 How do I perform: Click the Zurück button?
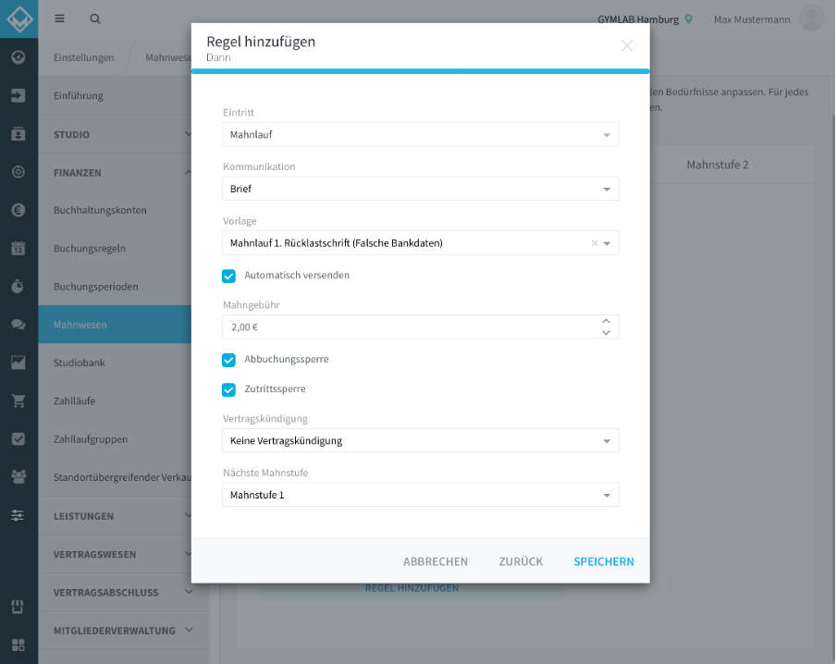coord(521,561)
